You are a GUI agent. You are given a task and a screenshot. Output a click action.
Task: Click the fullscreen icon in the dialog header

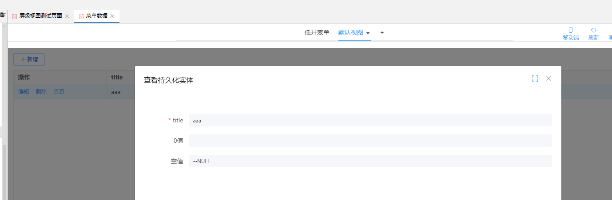click(535, 78)
